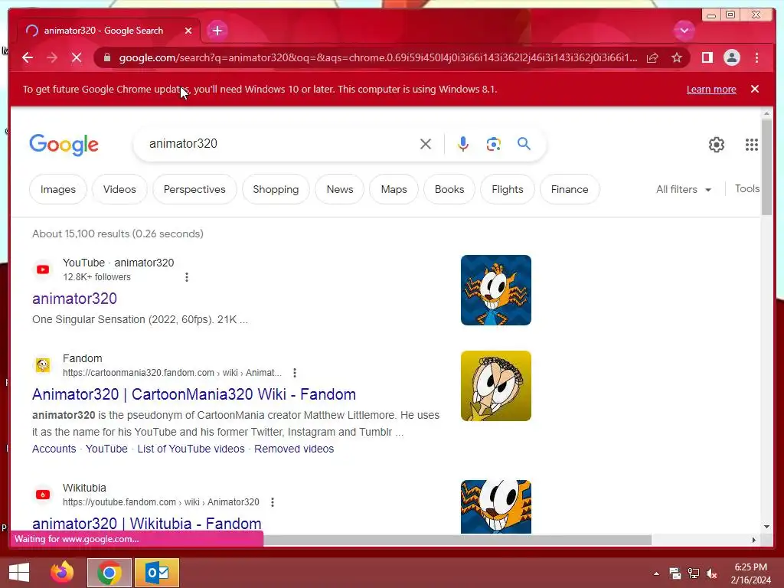The width and height of the screenshot is (784, 588).
Task: Open List of YouTube videos sitelink
Action: pos(191,449)
